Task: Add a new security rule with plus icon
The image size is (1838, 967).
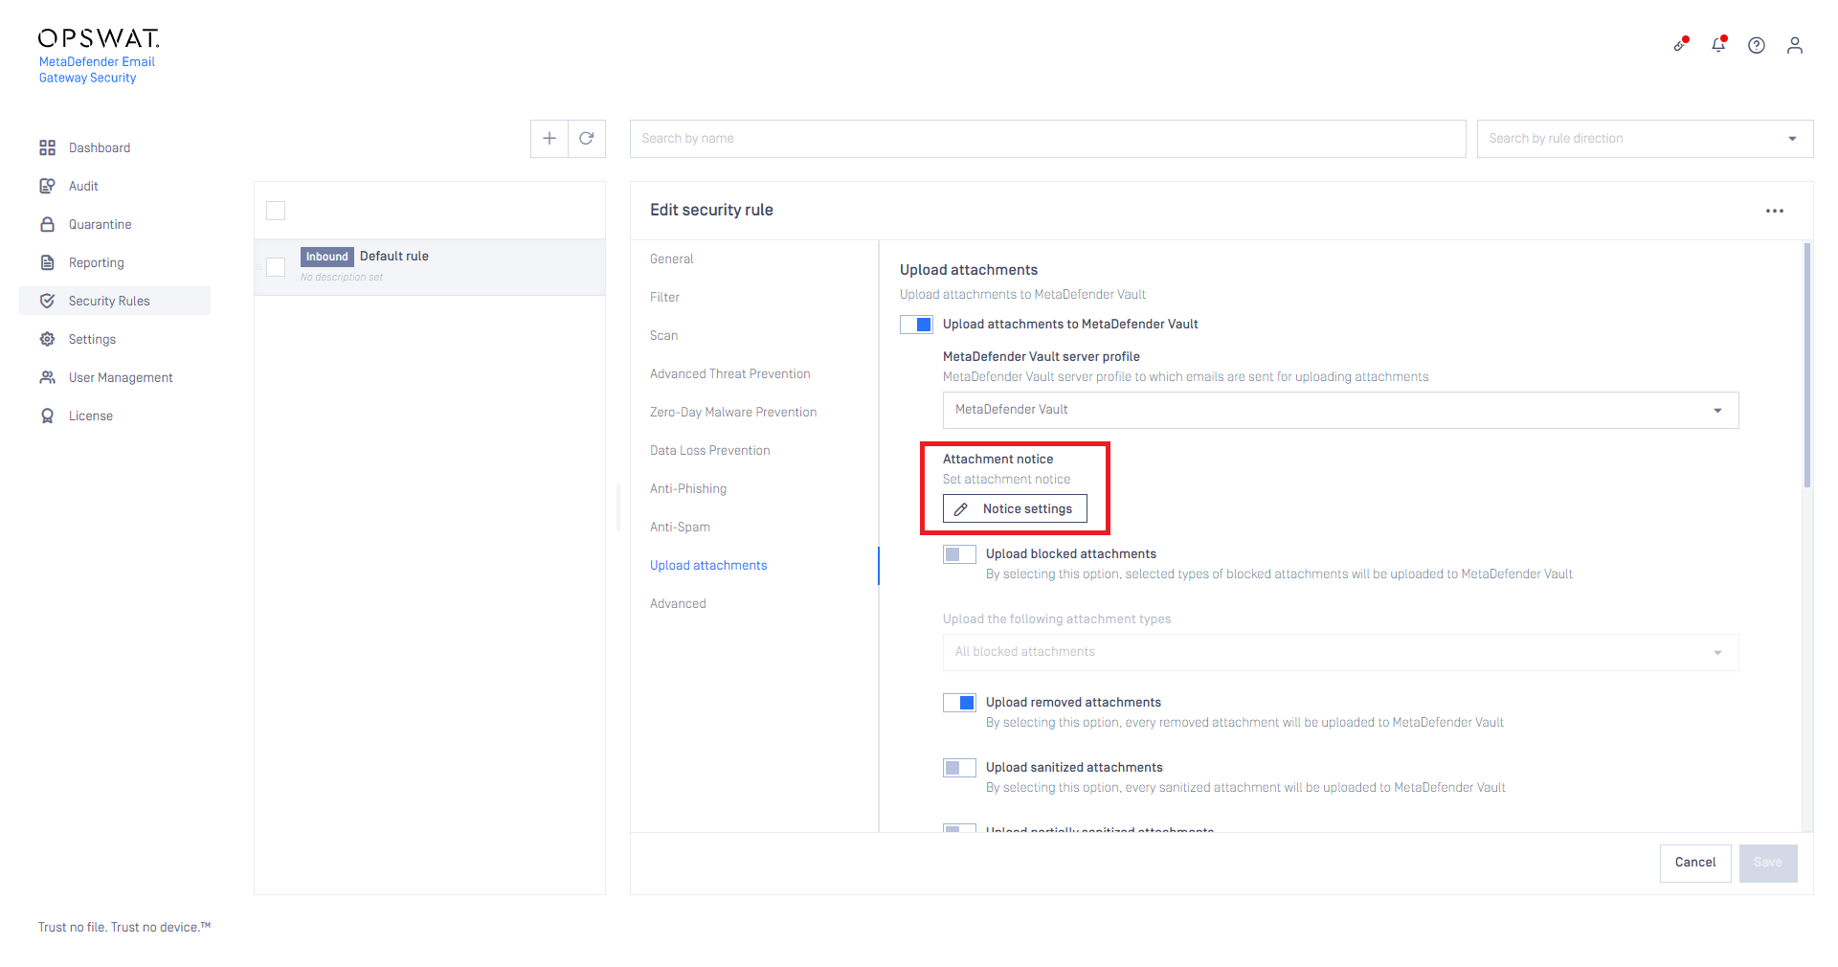Action: [549, 139]
